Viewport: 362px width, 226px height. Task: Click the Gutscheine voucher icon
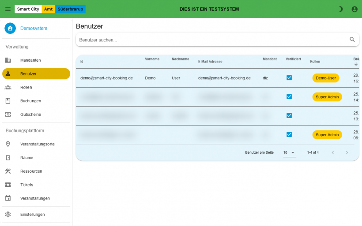(8, 115)
